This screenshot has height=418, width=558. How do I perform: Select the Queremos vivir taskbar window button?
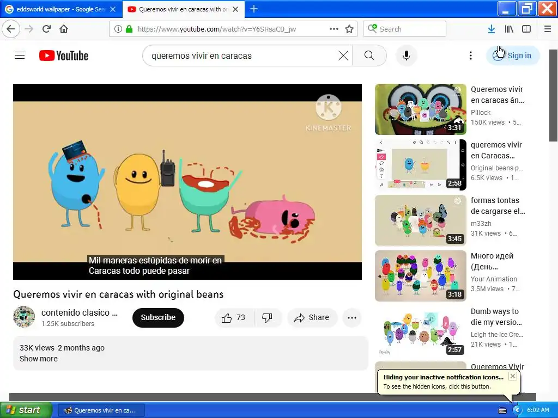tap(101, 410)
